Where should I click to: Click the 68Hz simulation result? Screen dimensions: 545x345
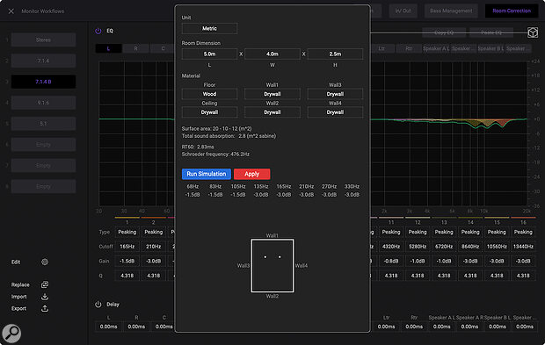click(x=193, y=190)
